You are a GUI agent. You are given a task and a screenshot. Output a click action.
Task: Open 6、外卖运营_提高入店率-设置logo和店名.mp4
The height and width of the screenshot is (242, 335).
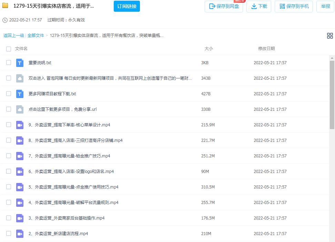click(71, 172)
